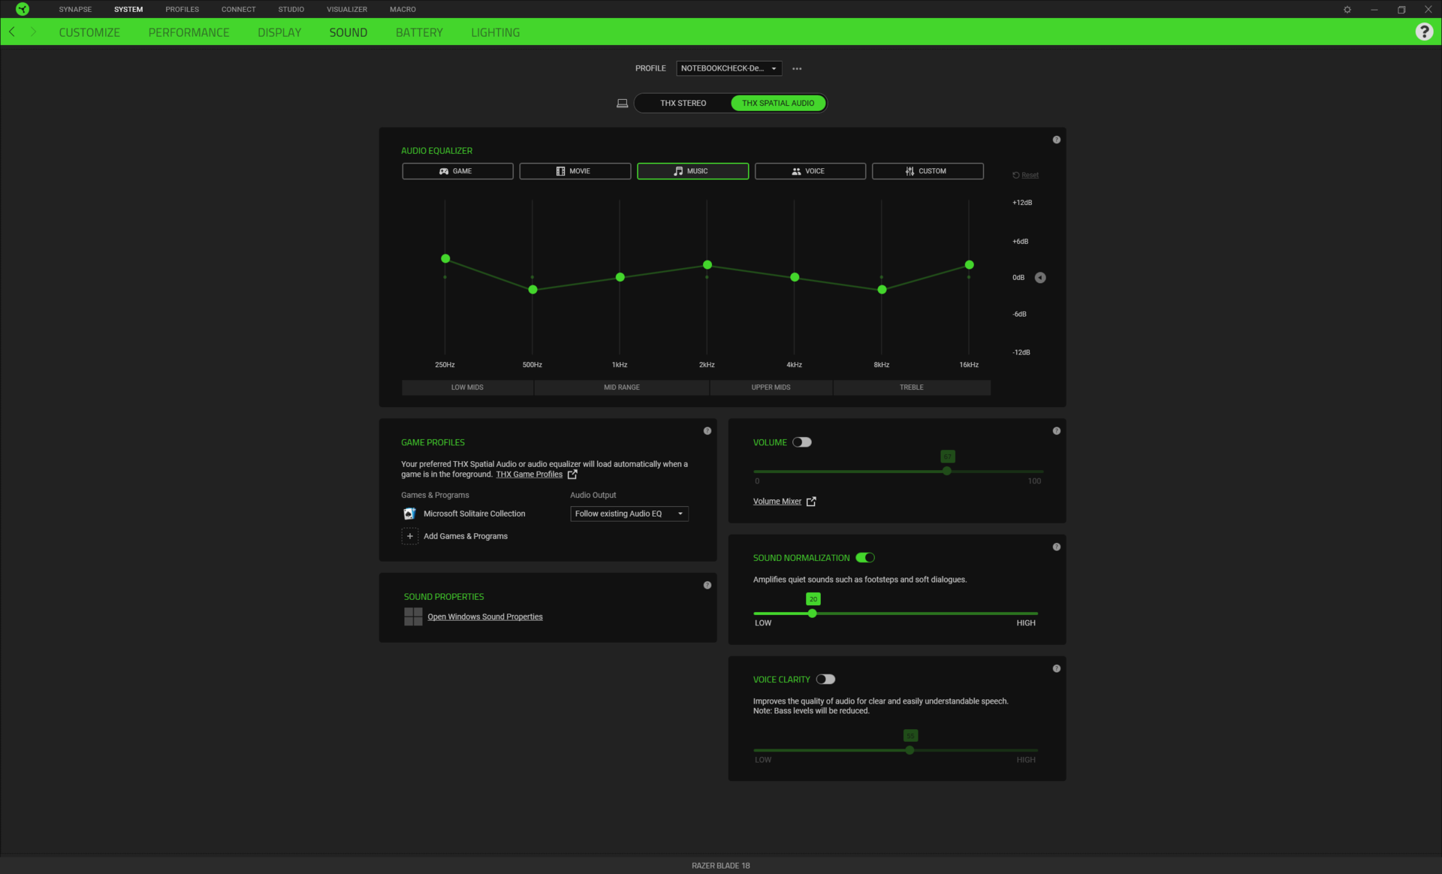Click the Audio Equalizer info icon
1442x874 pixels.
1056,140
